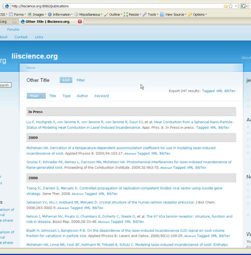Open the View Source toolbar menu
Viewport: 251px width, 255px height.
[x=173, y=14]
